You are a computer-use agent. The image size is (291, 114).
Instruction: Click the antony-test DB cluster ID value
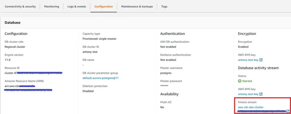click(91, 52)
